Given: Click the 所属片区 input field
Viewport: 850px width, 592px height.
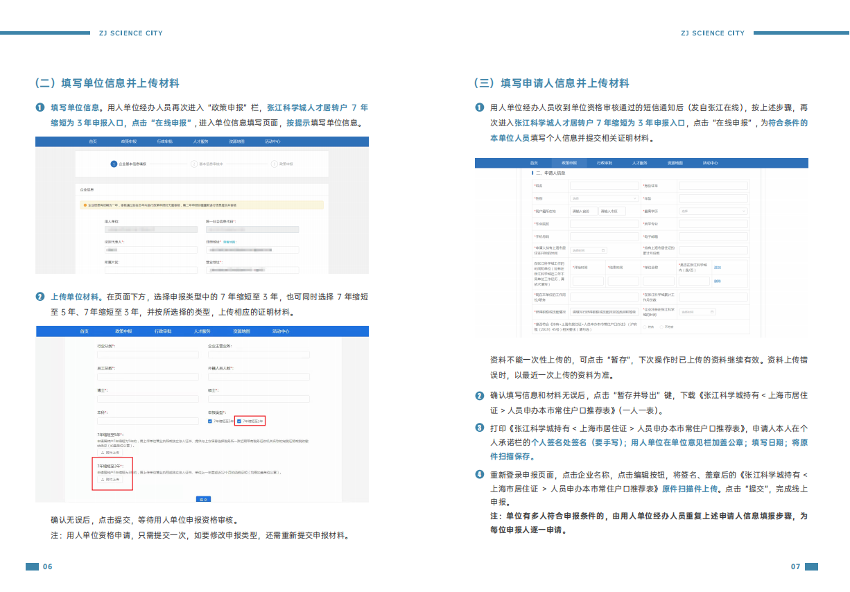Looking at the screenshot, I should coord(151,270).
